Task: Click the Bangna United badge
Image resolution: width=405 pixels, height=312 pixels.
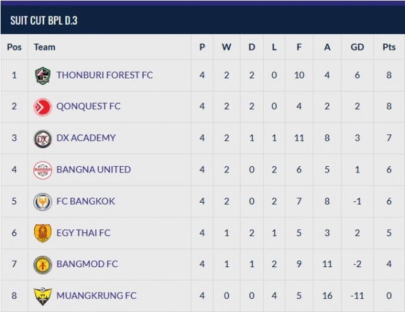Action: (43, 170)
